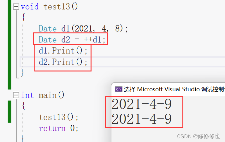Click the d1.Print() statement
Image resolution: width=225 pixels, height=142 pixels.
[x=63, y=50]
